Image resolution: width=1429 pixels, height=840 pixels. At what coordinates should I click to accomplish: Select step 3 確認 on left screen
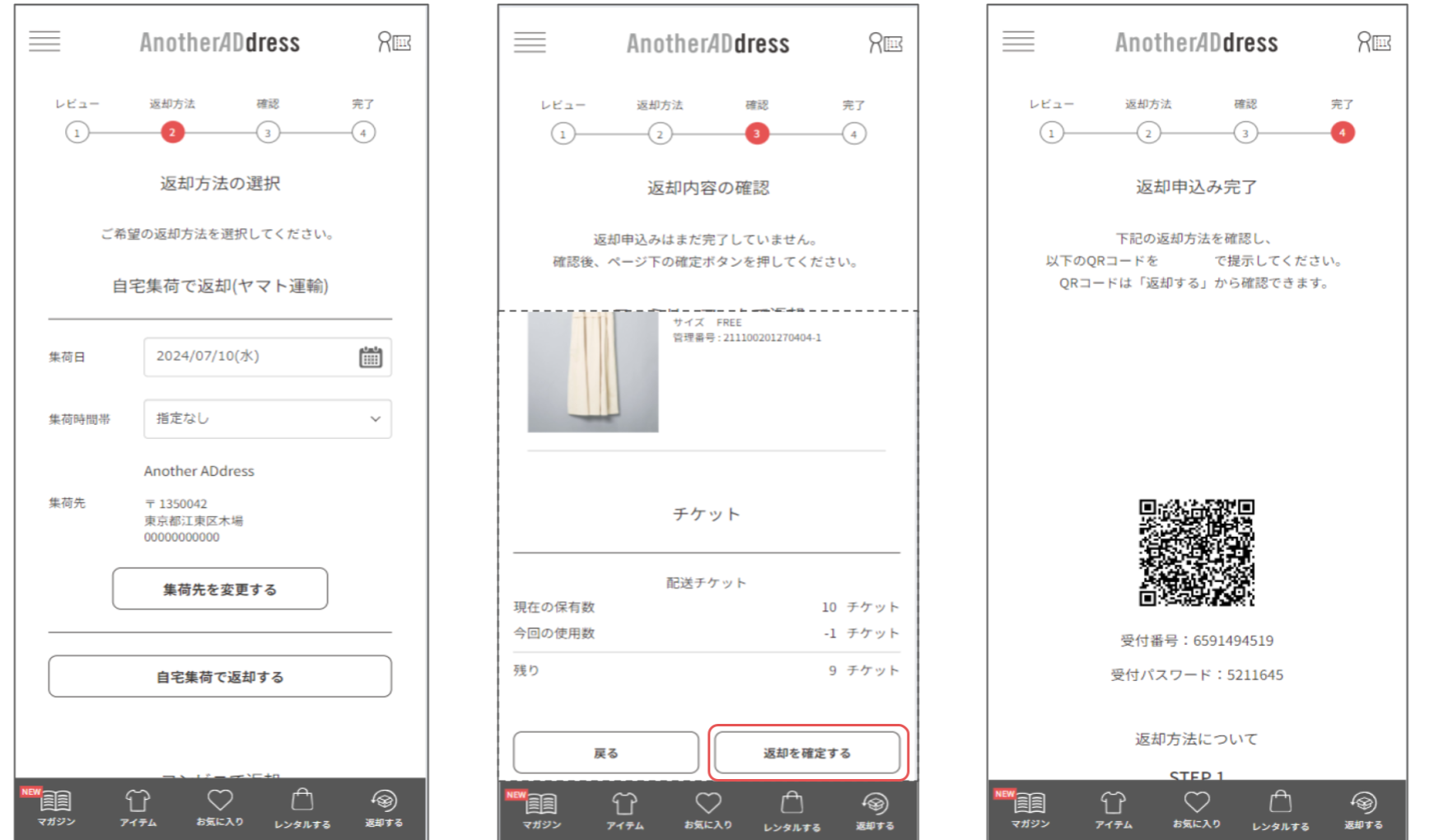(268, 132)
